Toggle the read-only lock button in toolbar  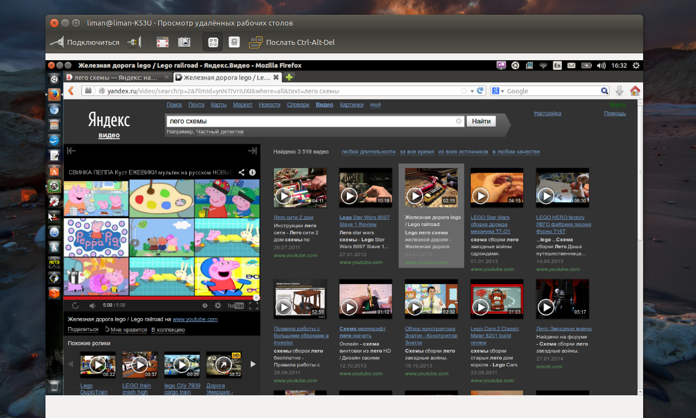234,42
